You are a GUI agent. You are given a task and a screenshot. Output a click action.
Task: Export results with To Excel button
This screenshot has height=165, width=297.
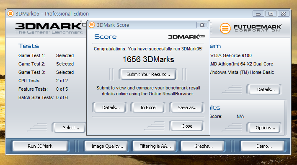click(x=148, y=107)
